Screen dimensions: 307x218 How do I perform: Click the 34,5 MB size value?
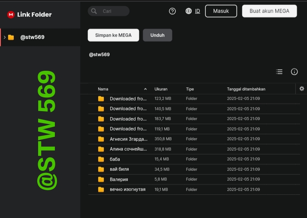pos(162,169)
